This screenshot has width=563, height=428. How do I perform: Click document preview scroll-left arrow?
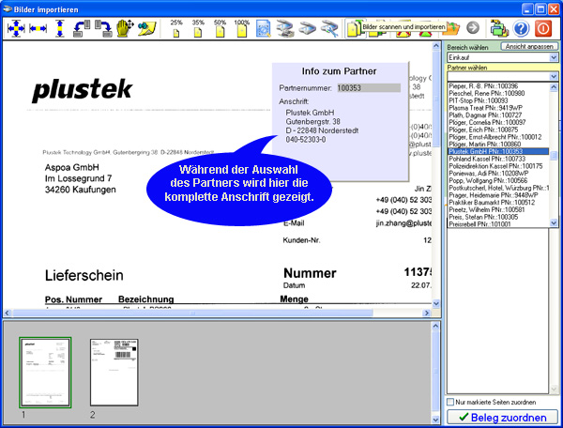8,313
